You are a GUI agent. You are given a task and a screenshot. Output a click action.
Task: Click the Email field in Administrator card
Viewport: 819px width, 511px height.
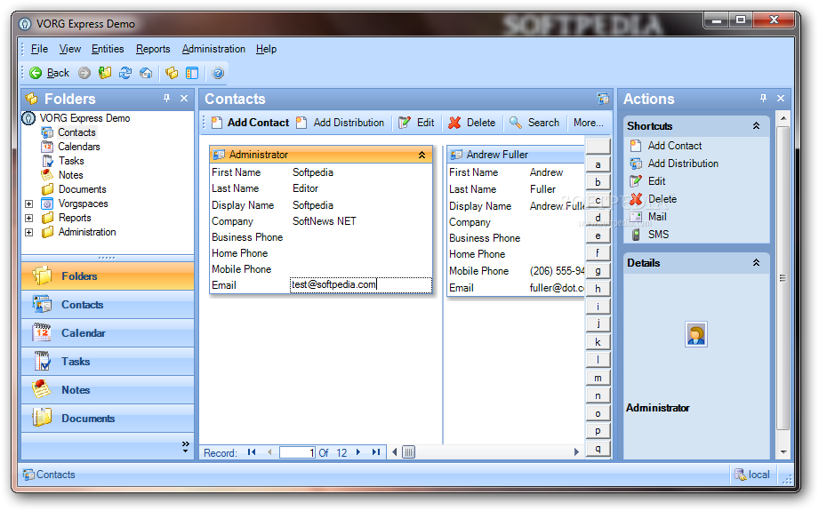(361, 285)
